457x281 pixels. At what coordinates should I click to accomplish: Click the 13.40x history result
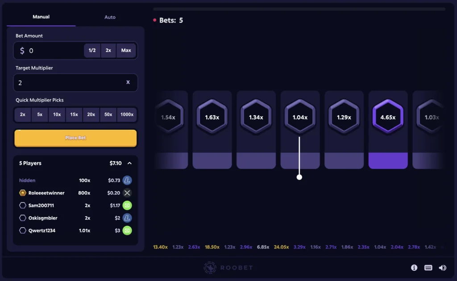(160, 247)
